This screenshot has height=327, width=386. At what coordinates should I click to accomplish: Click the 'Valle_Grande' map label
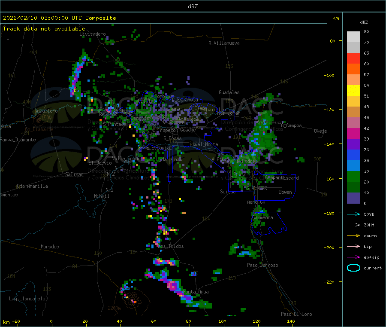point(128,158)
